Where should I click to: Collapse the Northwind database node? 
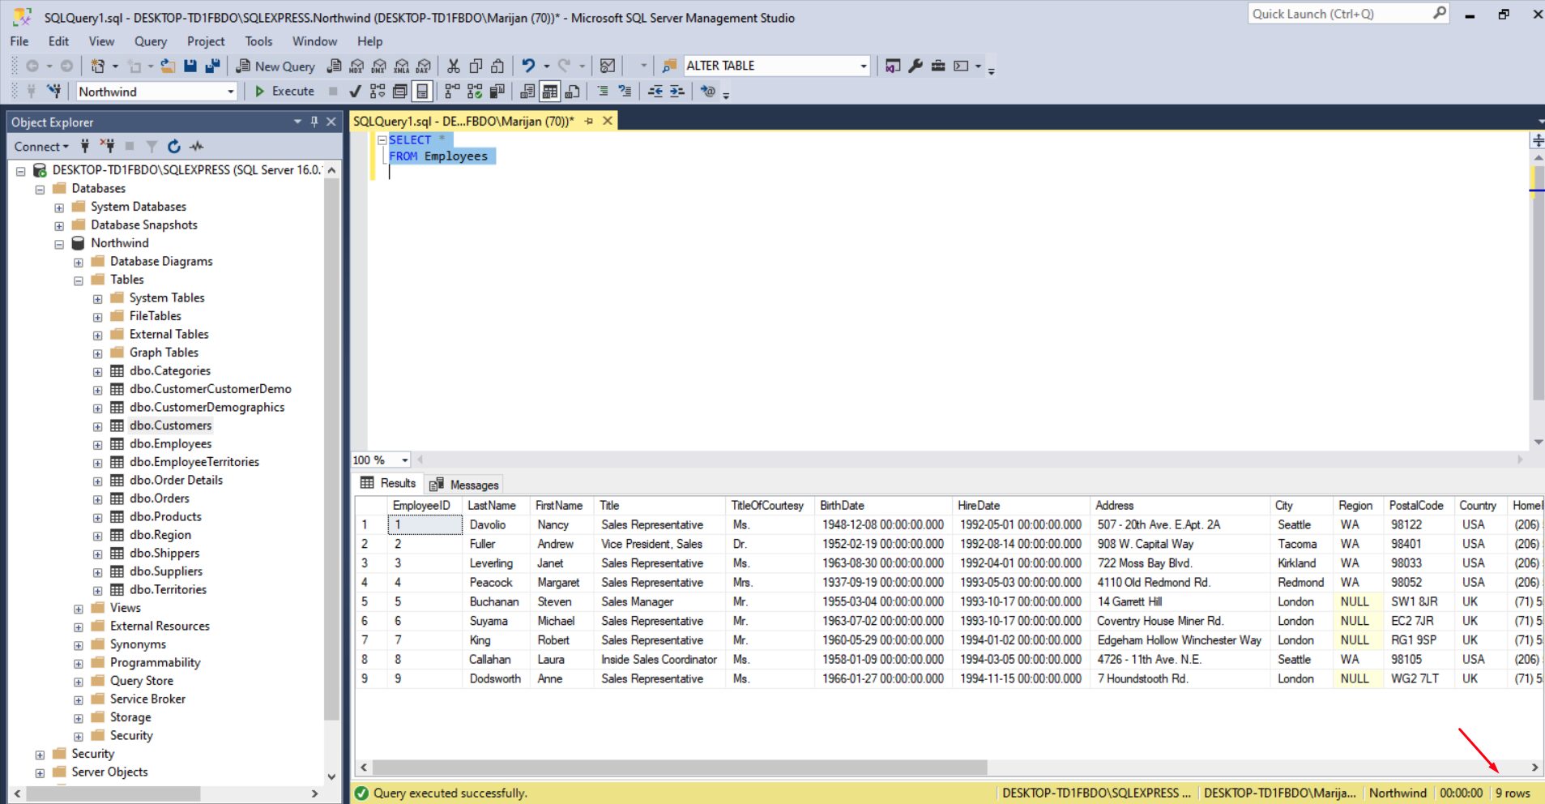point(59,244)
